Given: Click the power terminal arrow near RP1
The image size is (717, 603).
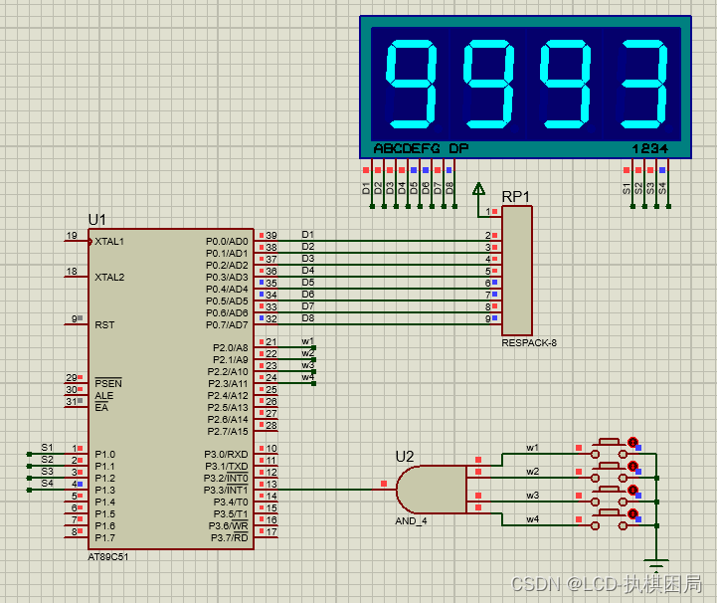Looking at the screenshot, I should coord(478,188).
